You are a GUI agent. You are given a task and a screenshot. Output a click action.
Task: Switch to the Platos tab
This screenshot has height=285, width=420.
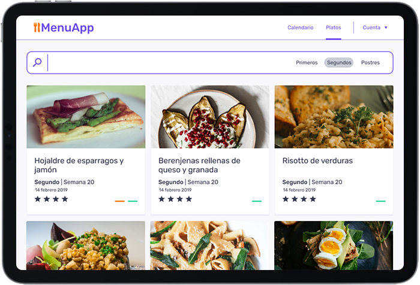333,28
